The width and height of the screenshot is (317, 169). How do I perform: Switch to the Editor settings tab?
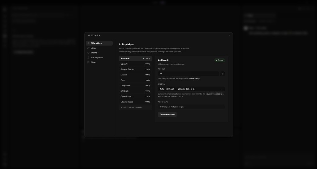coord(99,48)
